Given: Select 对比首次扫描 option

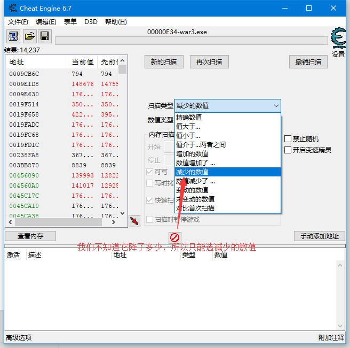Looking at the screenshot, I should tap(228, 208).
